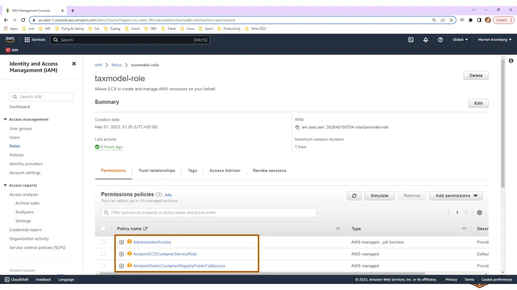
Task: Open Cookie preferences in footer
Action: click(x=497, y=279)
